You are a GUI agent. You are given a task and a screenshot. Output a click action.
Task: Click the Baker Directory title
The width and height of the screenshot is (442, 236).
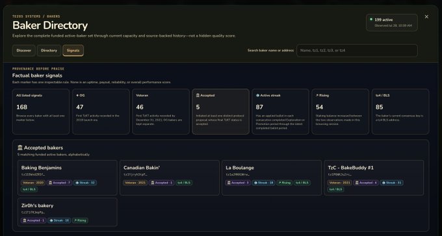pos(50,25)
